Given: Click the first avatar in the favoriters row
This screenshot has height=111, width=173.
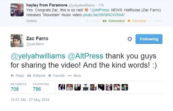Looking at the screenshot, I should tap(62, 87).
